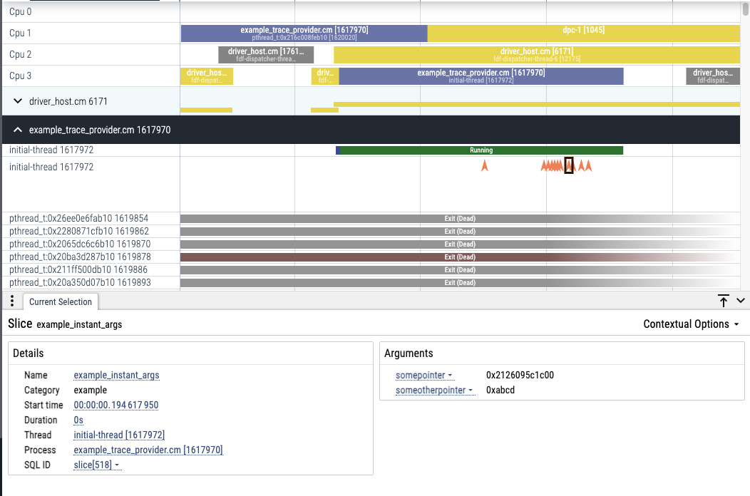Collapse the example_trace_provider.cm 1617970 track group

17,130
